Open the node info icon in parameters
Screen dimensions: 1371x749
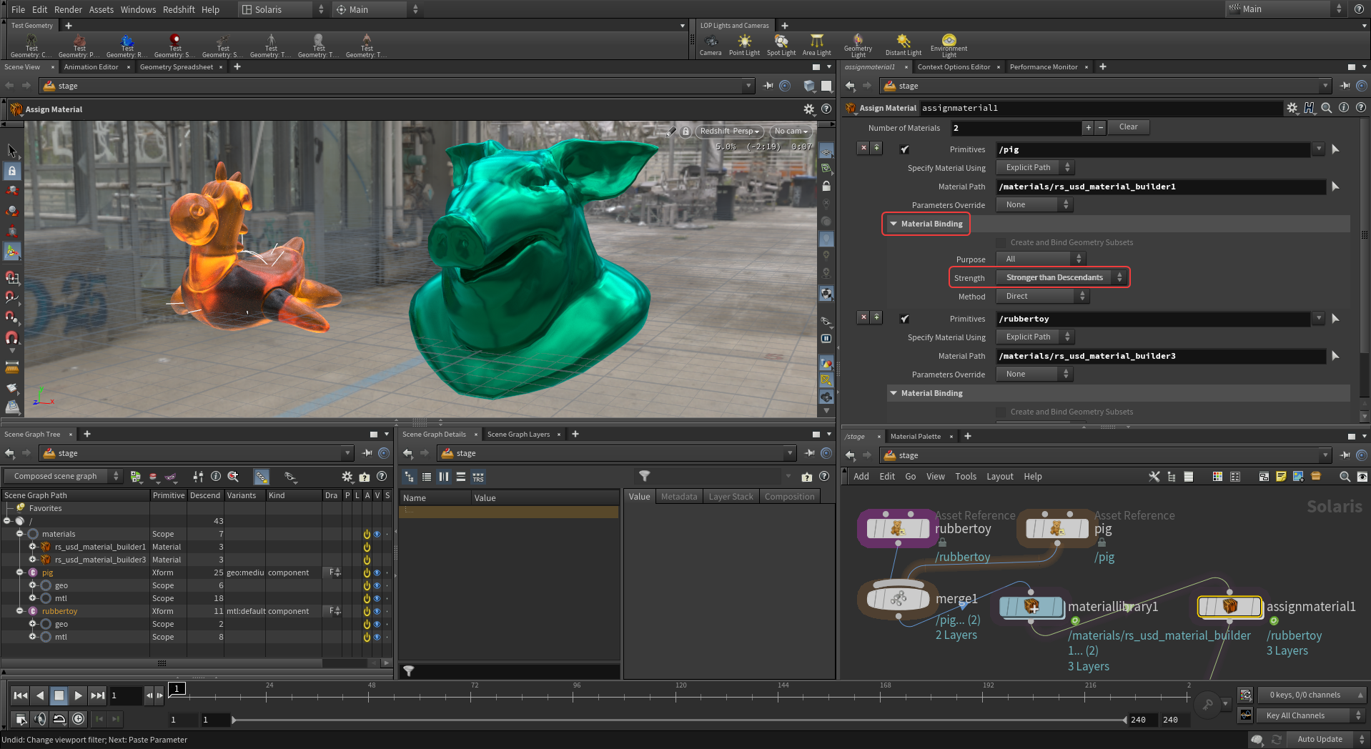[x=1344, y=108]
